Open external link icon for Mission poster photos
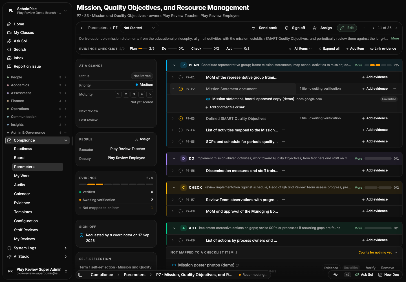 pyautogui.click(x=237, y=265)
